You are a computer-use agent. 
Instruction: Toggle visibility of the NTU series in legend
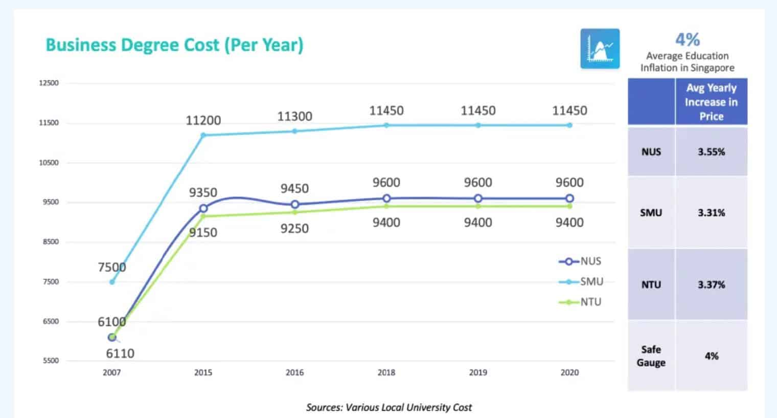[592, 302]
